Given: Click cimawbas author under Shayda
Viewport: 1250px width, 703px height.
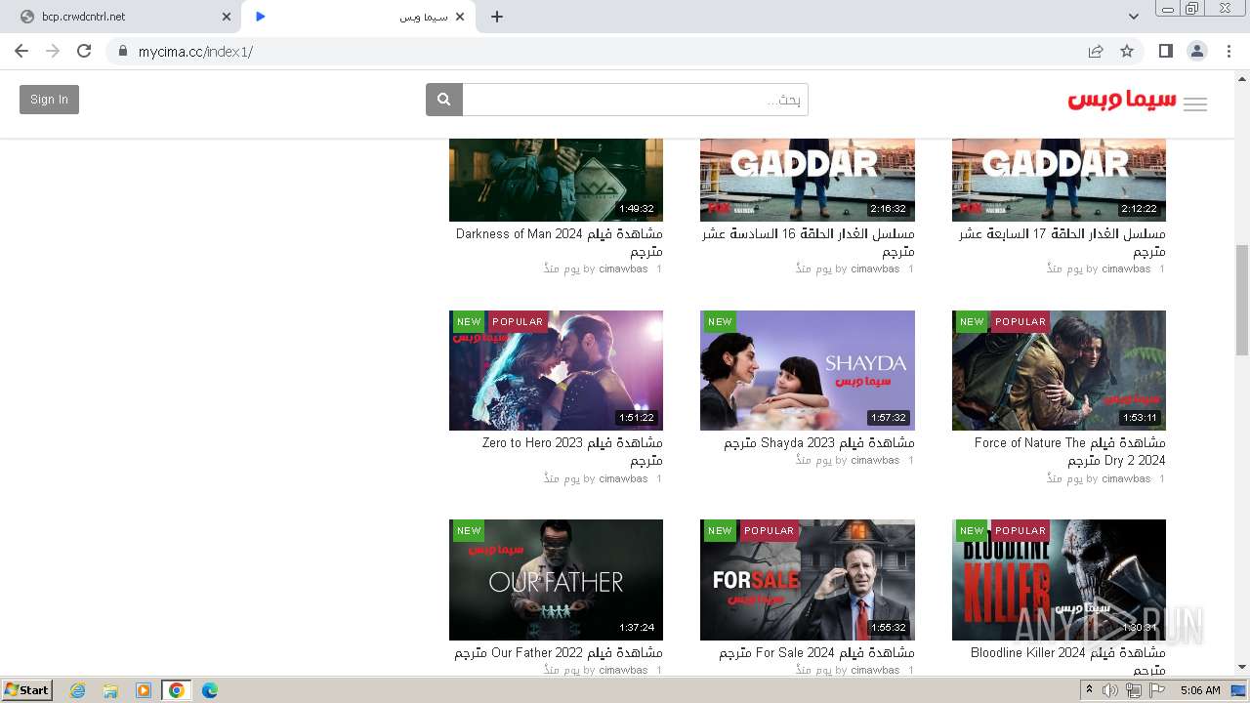Looking at the screenshot, I should coord(875,460).
